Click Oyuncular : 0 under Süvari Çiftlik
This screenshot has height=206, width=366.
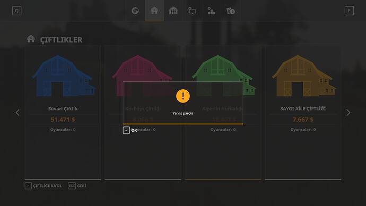pyautogui.click(x=63, y=130)
